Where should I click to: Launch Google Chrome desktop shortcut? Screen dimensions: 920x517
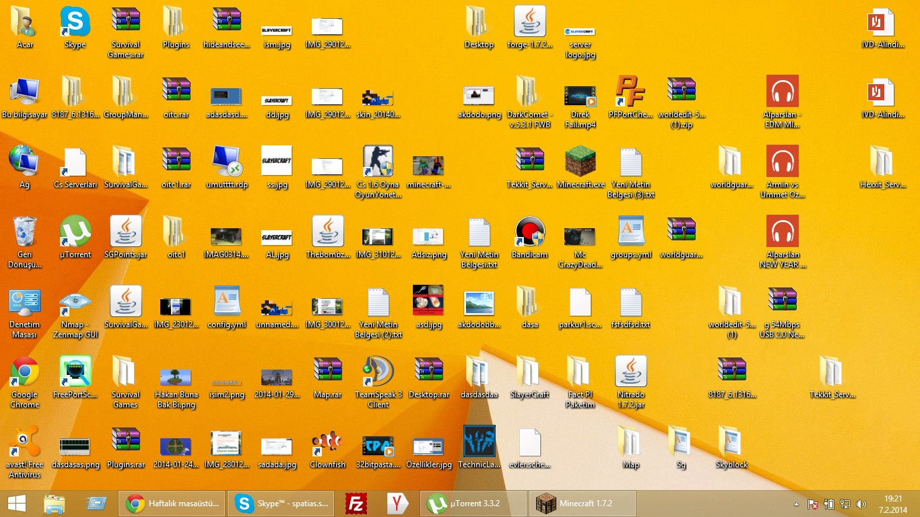coord(25,382)
